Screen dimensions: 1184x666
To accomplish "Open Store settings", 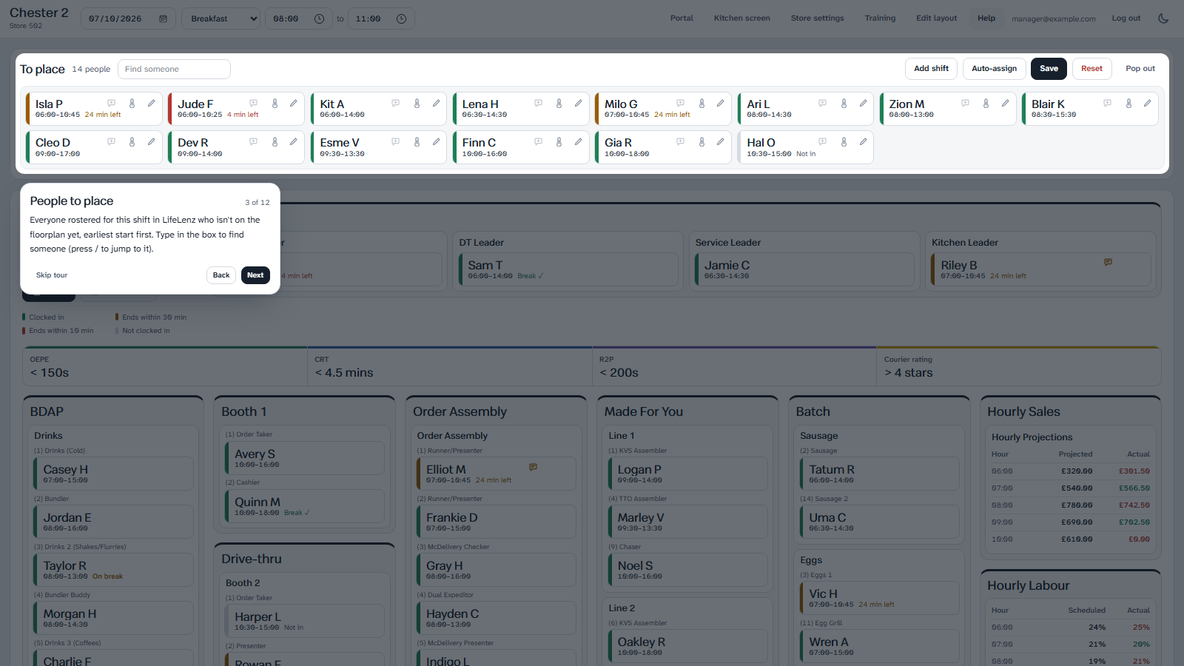I will [817, 18].
